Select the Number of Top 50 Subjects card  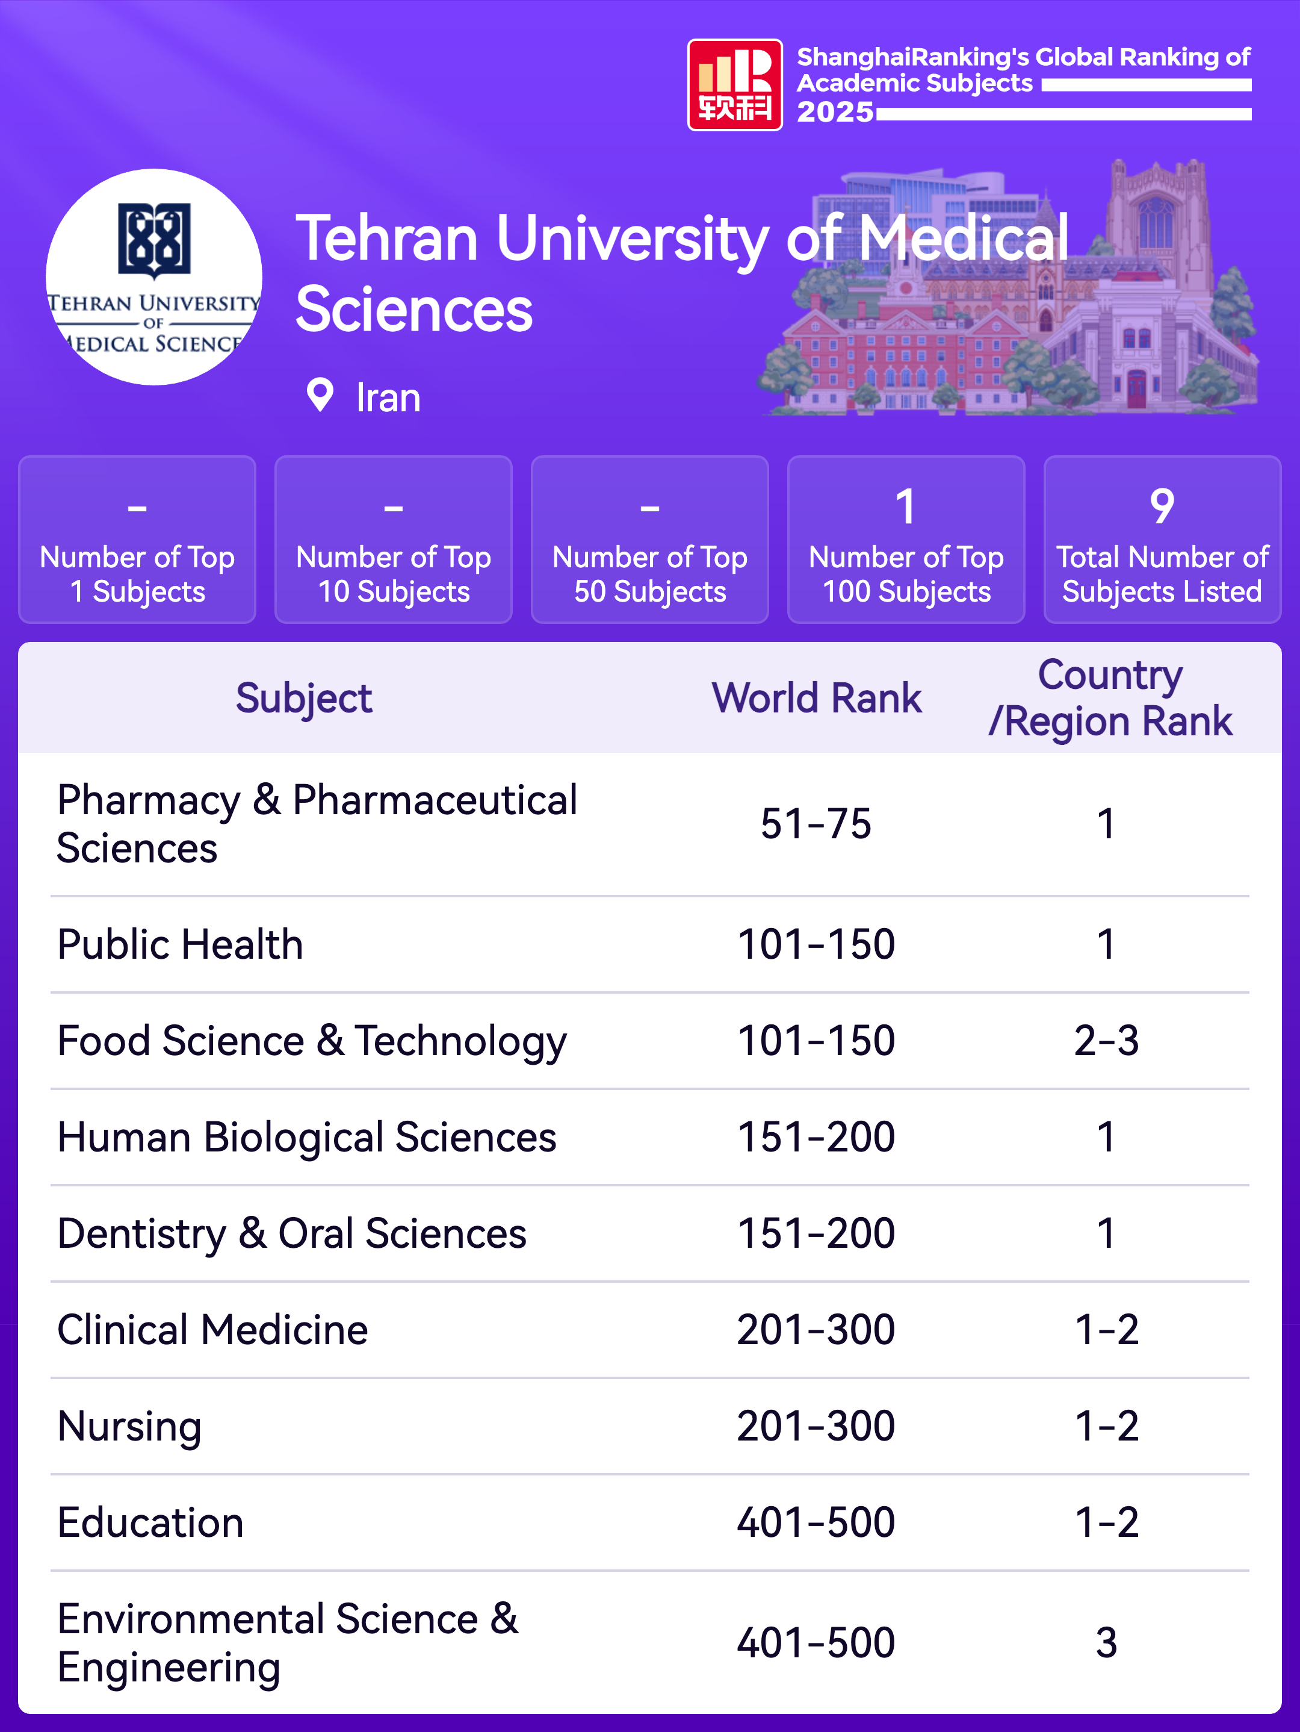[649, 540]
